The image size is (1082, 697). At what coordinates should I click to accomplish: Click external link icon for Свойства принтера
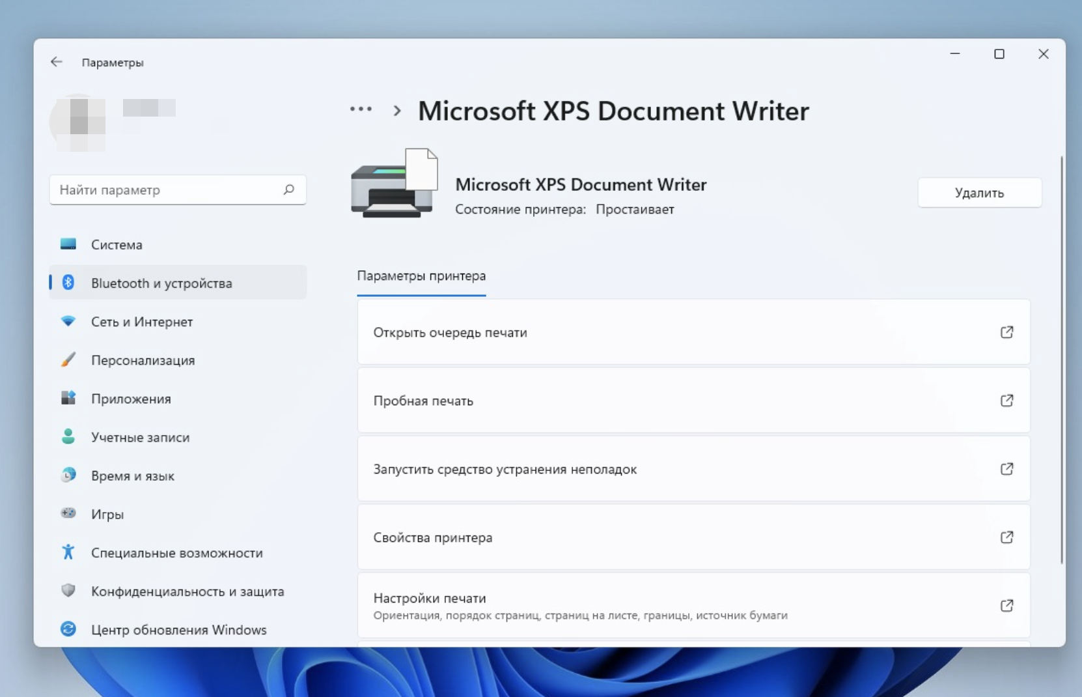coord(1006,537)
